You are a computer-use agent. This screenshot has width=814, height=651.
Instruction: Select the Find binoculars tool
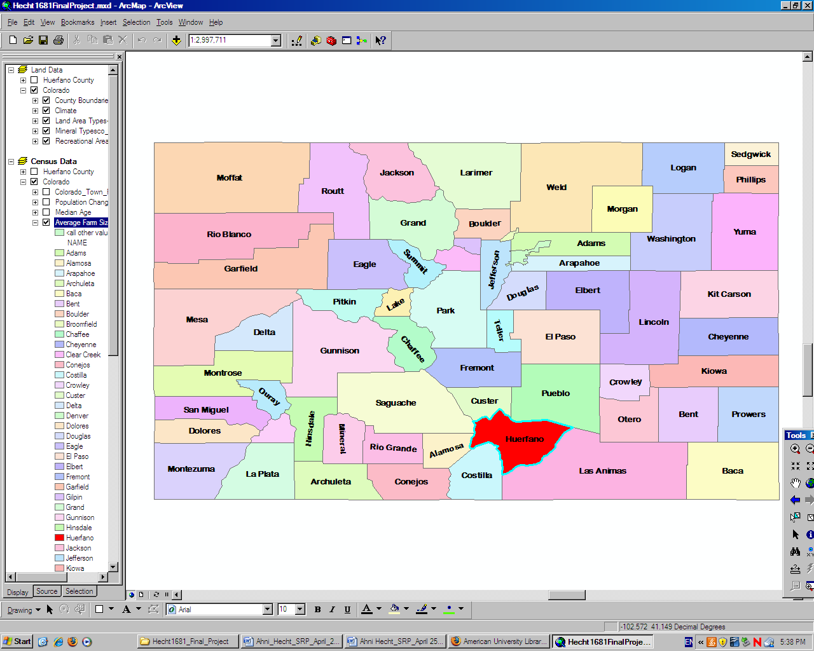tap(795, 552)
